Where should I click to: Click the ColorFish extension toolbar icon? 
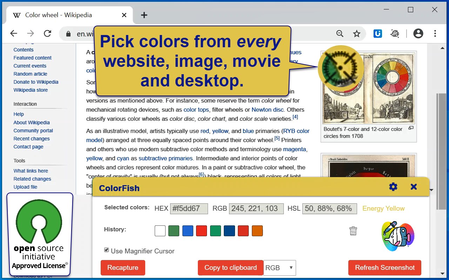click(395, 34)
